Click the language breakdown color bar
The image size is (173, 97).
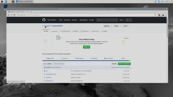tap(86, 61)
